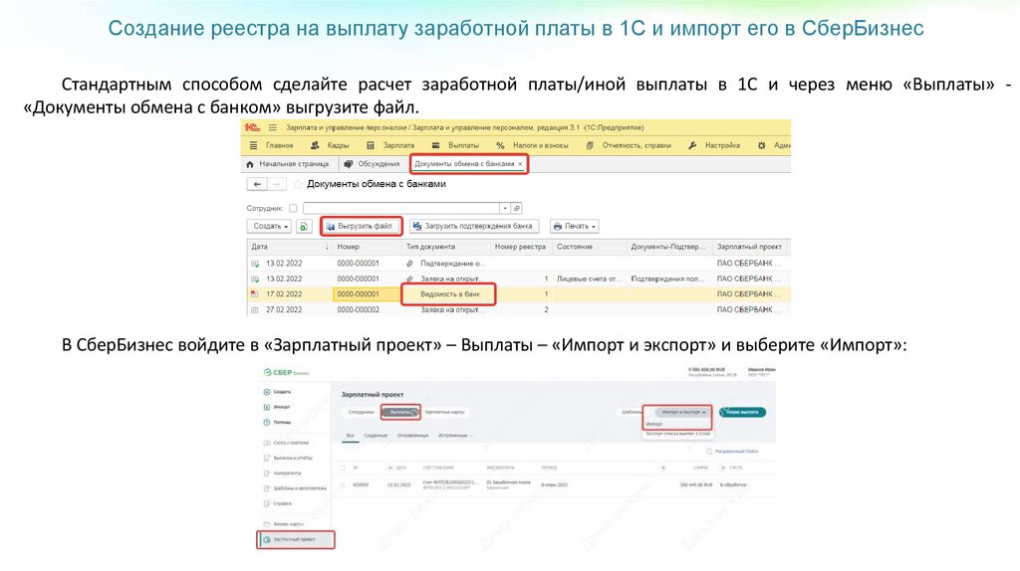Screen dimensions: 1020x571
Task: Click the green refresh document icon button
Action: [304, 226]
